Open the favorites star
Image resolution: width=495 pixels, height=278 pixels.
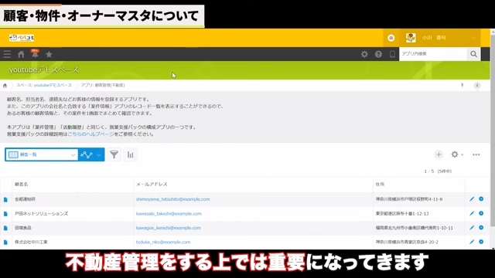point(49,54)
